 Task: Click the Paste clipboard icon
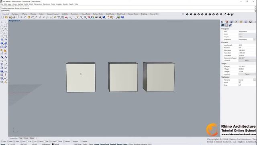pos(29,17)
